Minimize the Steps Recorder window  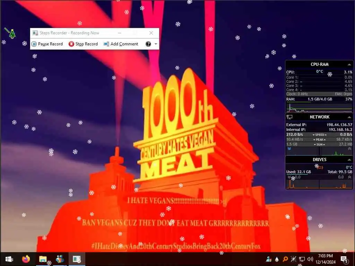(120, 33)
